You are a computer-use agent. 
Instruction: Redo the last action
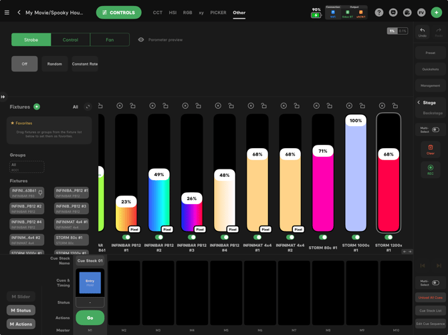439,32
